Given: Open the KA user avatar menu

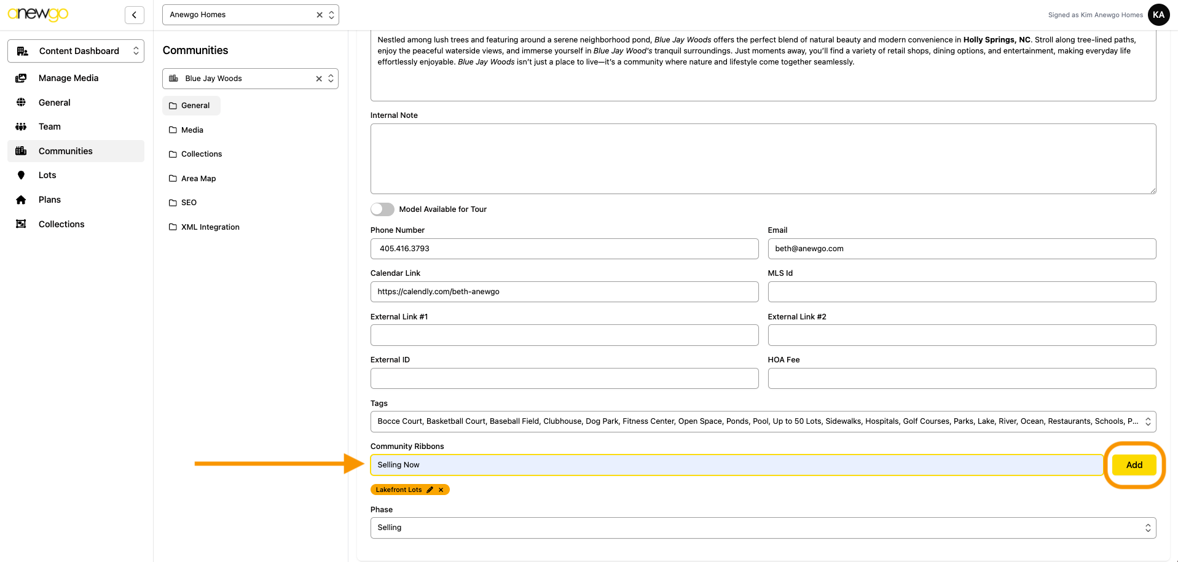Looking at the screenshot, I should coord(1158,15).
